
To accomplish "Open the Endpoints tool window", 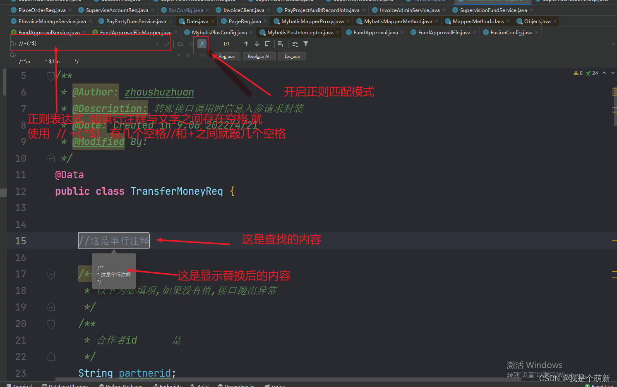I will [170, 385].
